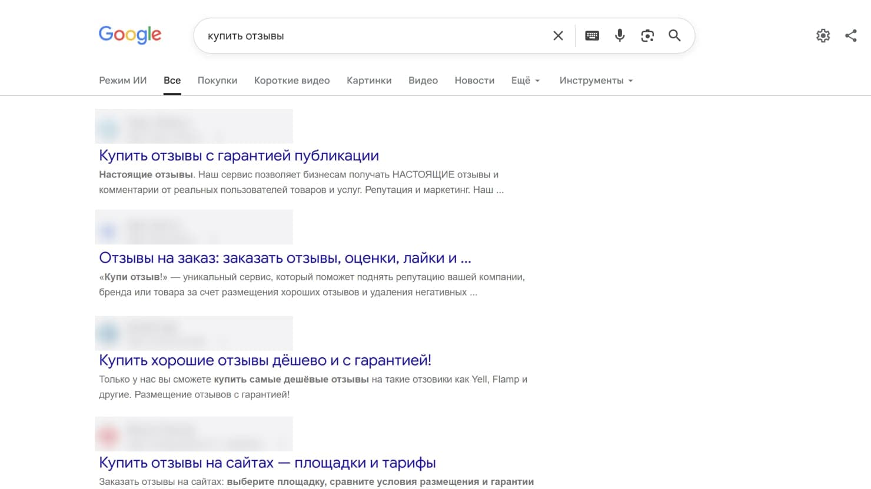This screenshot has height=489, width=871.
Task: Click the Google logo
Action: tap(130, 35)
